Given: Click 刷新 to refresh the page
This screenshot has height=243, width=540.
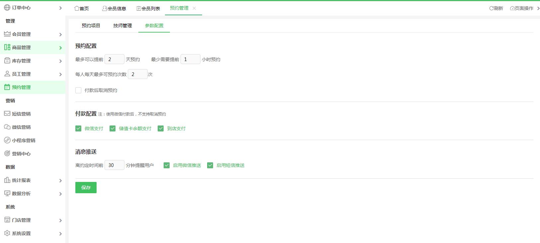Looking at the screenshot, I should tap(496, 8).
